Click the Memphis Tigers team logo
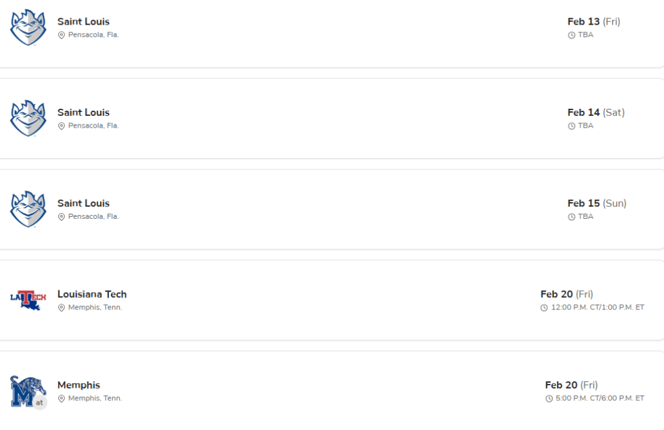The height and width of the screenshot is (430, 664). point(26,390)
